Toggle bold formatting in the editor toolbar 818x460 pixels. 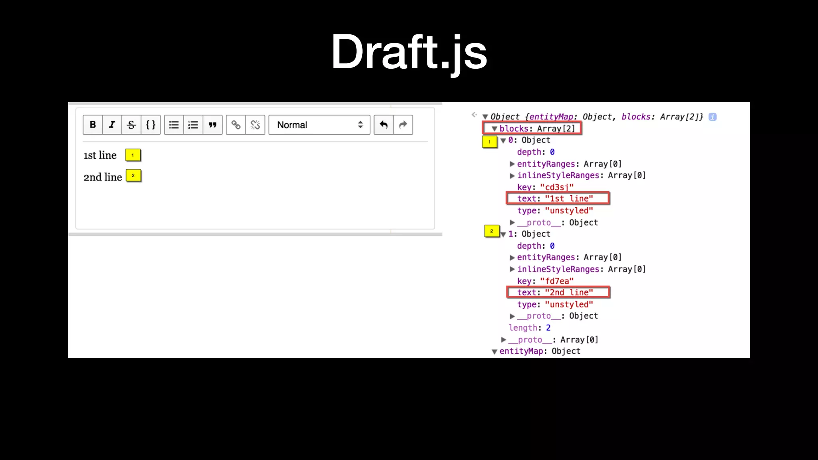[93, 125]
